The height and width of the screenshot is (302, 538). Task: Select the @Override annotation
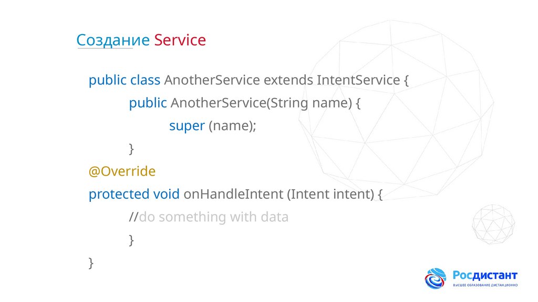coord(122,171)
